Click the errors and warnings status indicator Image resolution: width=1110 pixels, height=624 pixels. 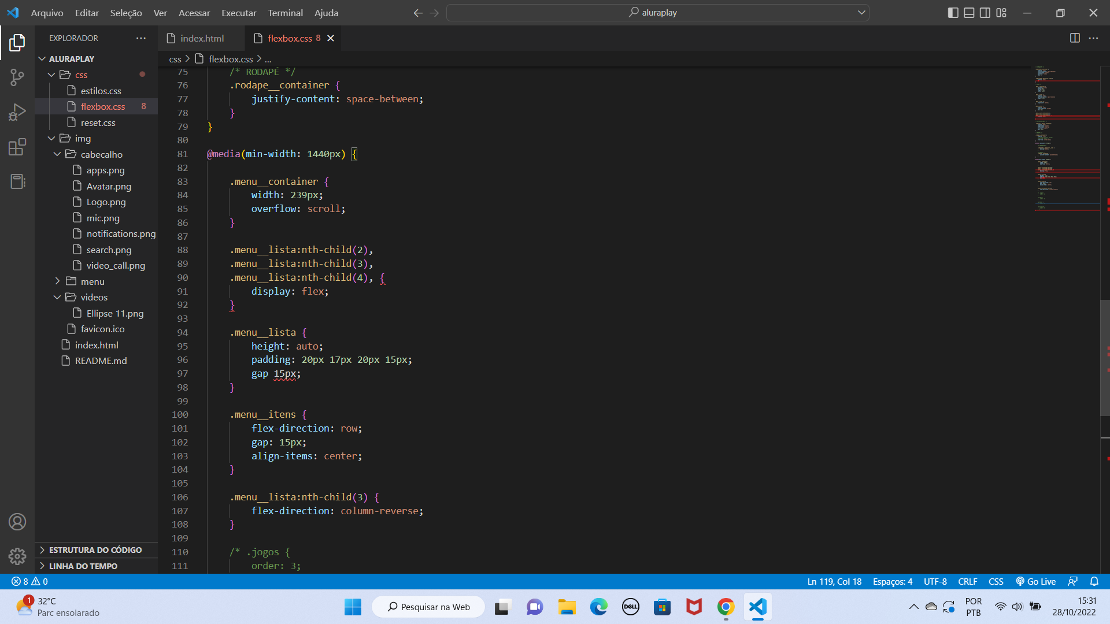pos(30,581)
